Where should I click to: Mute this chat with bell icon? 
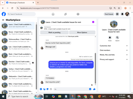coord(110,37)
